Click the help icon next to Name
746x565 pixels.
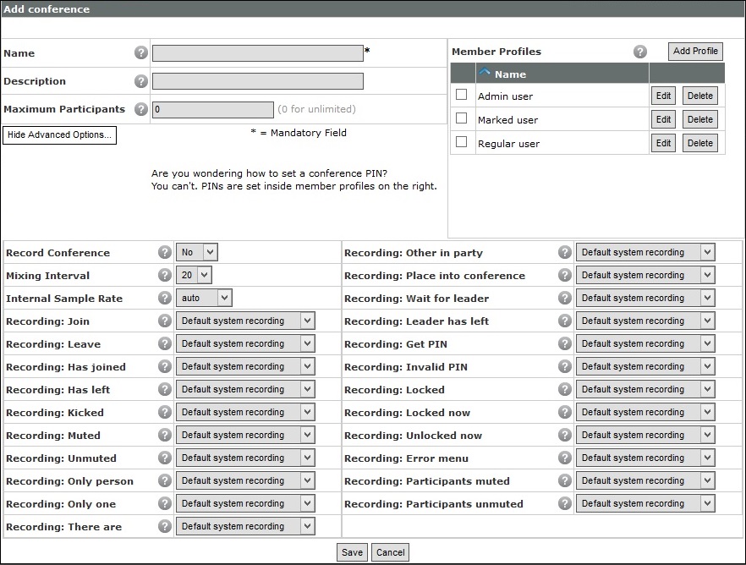[x=140, y=52]
